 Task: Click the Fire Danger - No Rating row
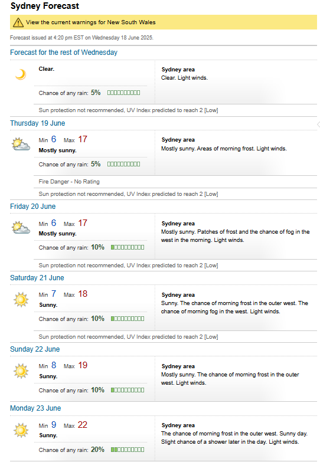pyautogui.click(x=175, y=182)
